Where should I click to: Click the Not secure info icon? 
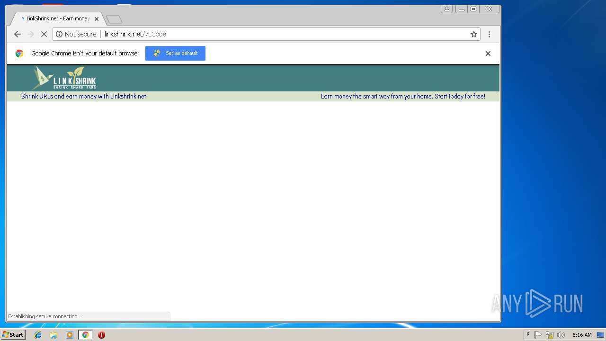point(59,34)
